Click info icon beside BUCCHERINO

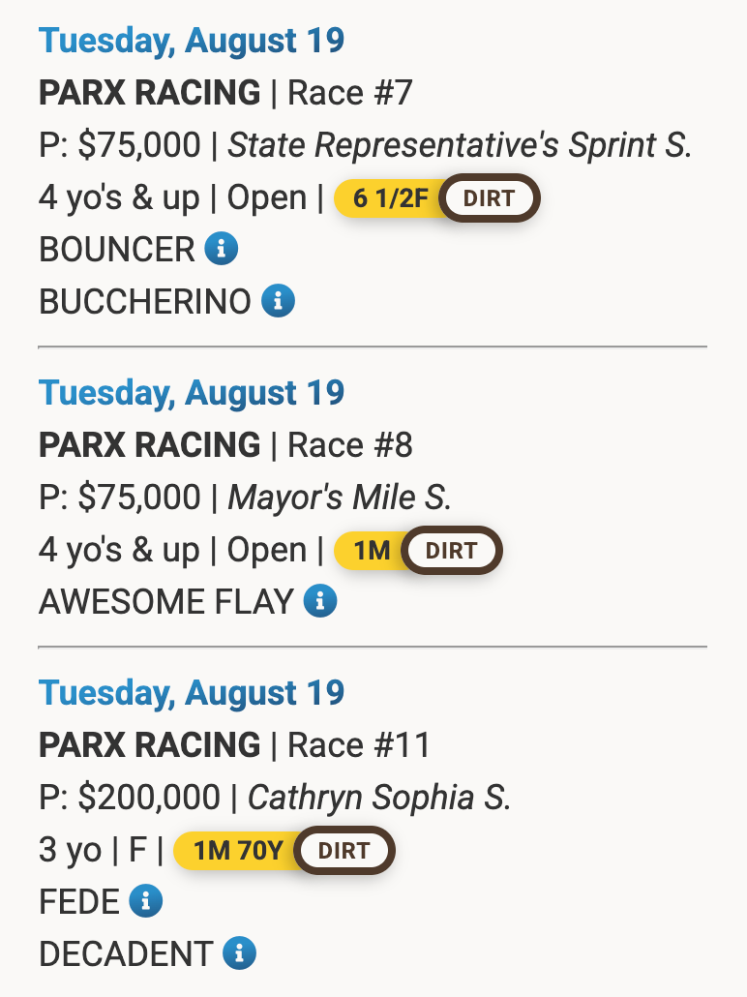[278, 301]
